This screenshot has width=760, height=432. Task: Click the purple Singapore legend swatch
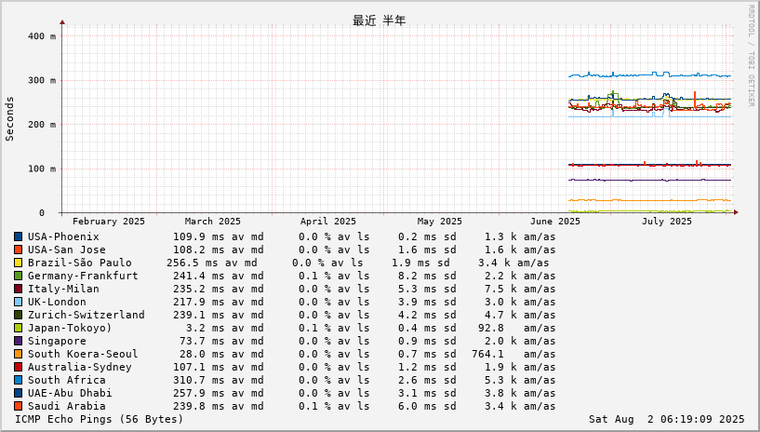18,342
